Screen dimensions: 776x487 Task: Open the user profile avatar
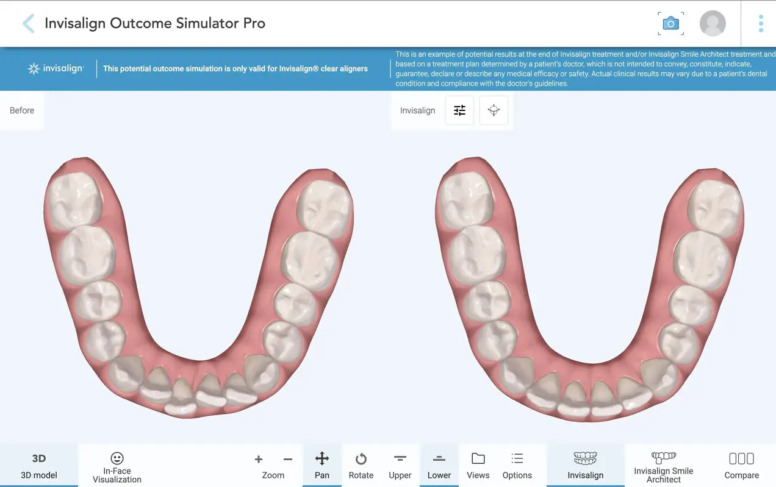[x=712, y=24]
